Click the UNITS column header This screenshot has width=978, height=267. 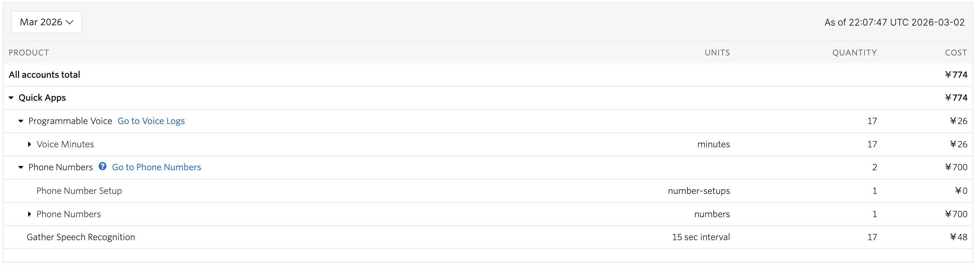(x=717, y=53)
